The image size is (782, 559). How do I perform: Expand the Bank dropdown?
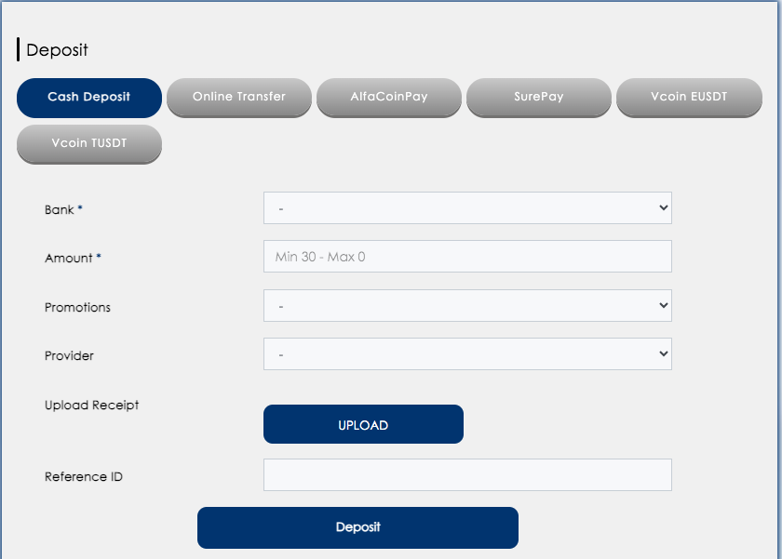tap(467, 208)
